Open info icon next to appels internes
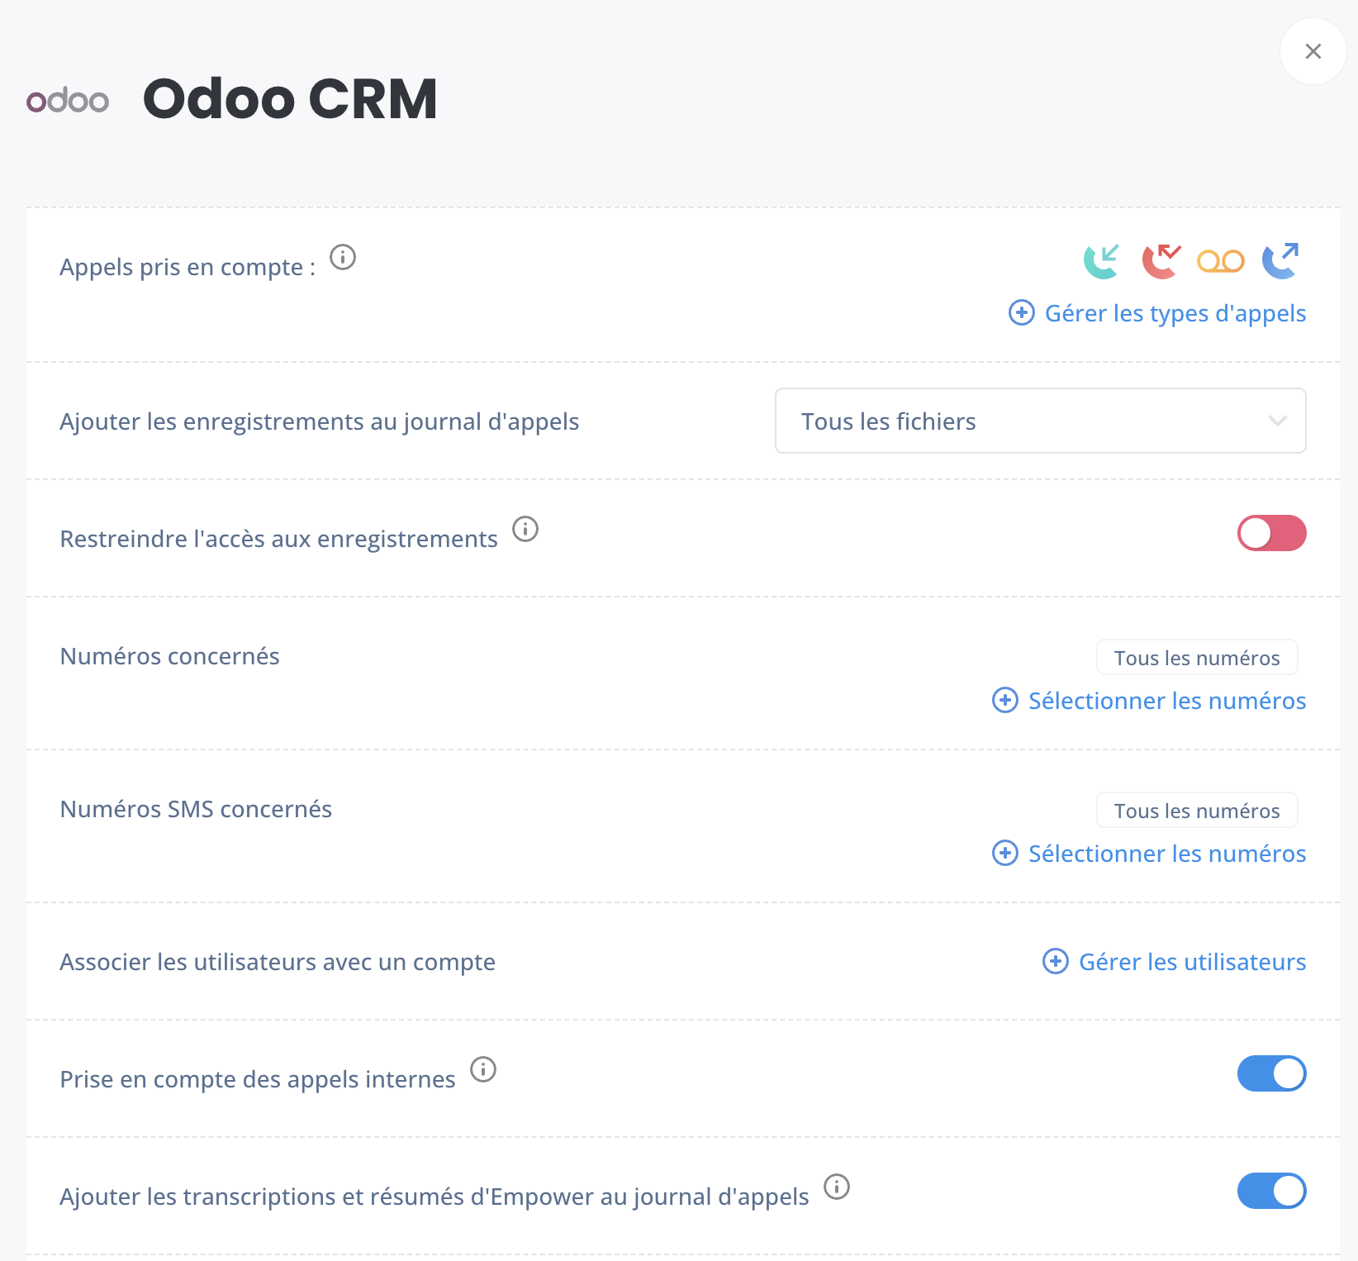 [x=483, y=1068]
